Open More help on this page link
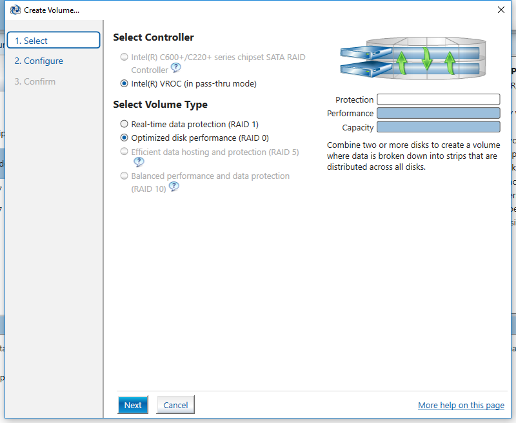This screenshot has width=516, height=423. point(461,405)
